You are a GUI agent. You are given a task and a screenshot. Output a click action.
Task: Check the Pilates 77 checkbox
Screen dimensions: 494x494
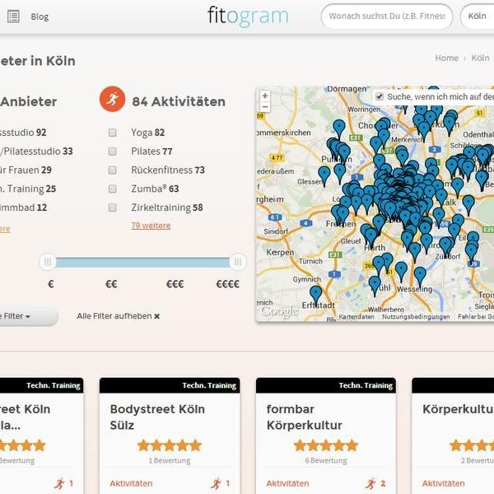(x=113, y=151)
